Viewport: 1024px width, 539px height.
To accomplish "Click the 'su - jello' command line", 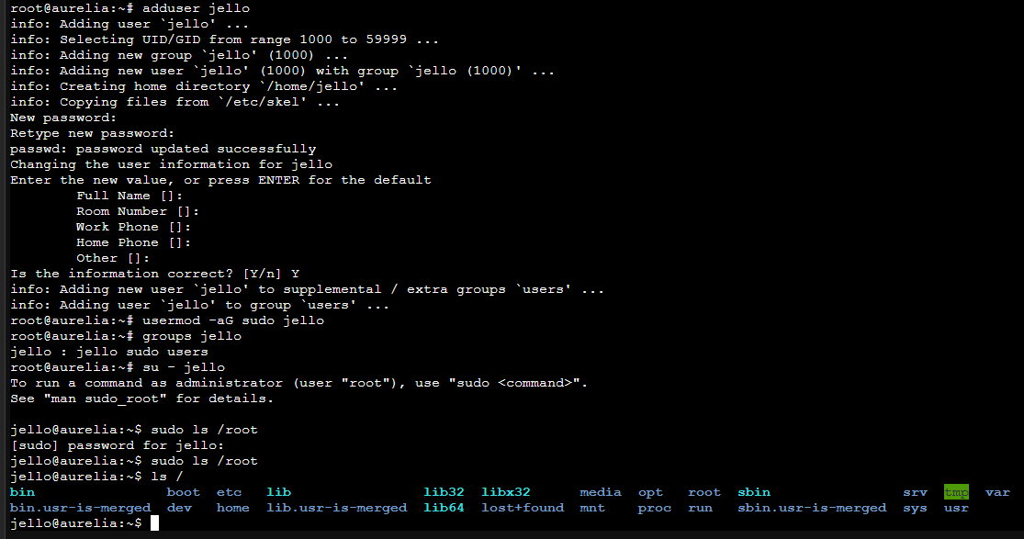I will click(x=118, y=367).
